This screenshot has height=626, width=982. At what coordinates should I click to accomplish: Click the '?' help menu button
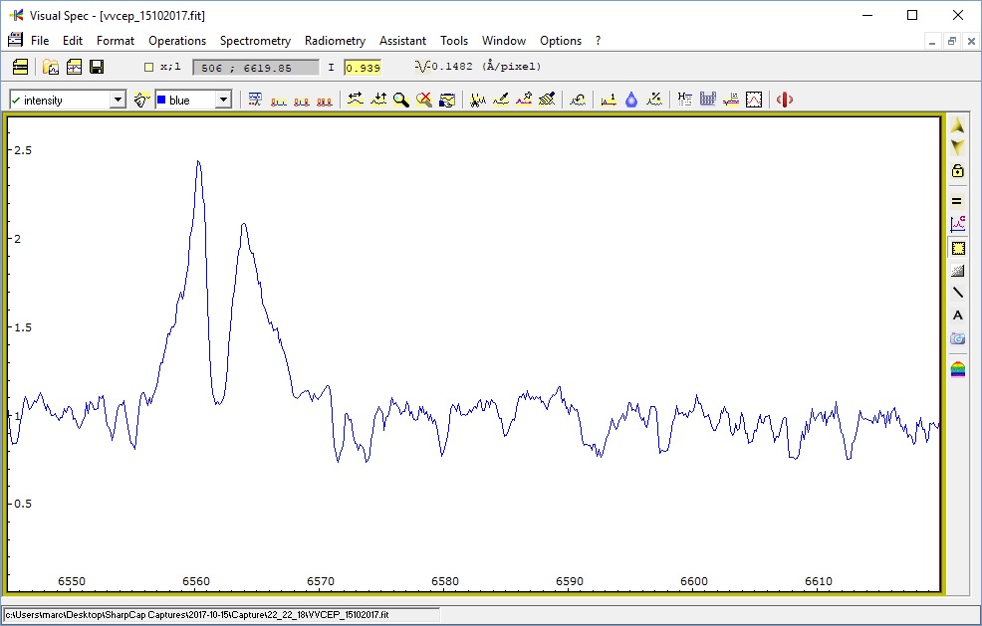(598, 41)
